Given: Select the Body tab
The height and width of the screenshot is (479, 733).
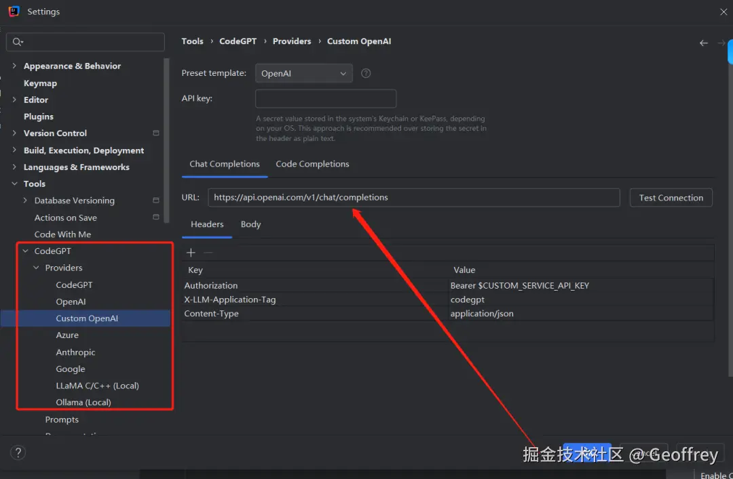Looking at the screenshot, I should point(250,224).
